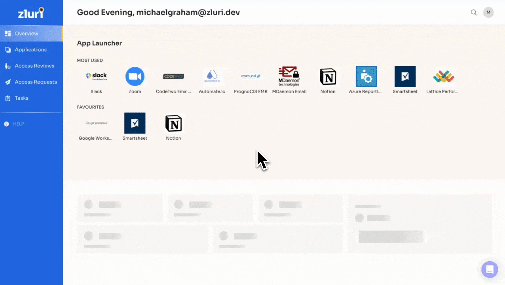Click the Access Reviews sidebar icon
Screen dimensions: 505x285
tap(8, 66)
